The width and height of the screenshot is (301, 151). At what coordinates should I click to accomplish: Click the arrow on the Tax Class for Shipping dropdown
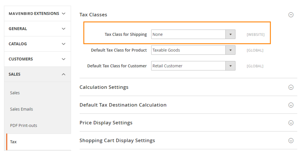point(230,34)
